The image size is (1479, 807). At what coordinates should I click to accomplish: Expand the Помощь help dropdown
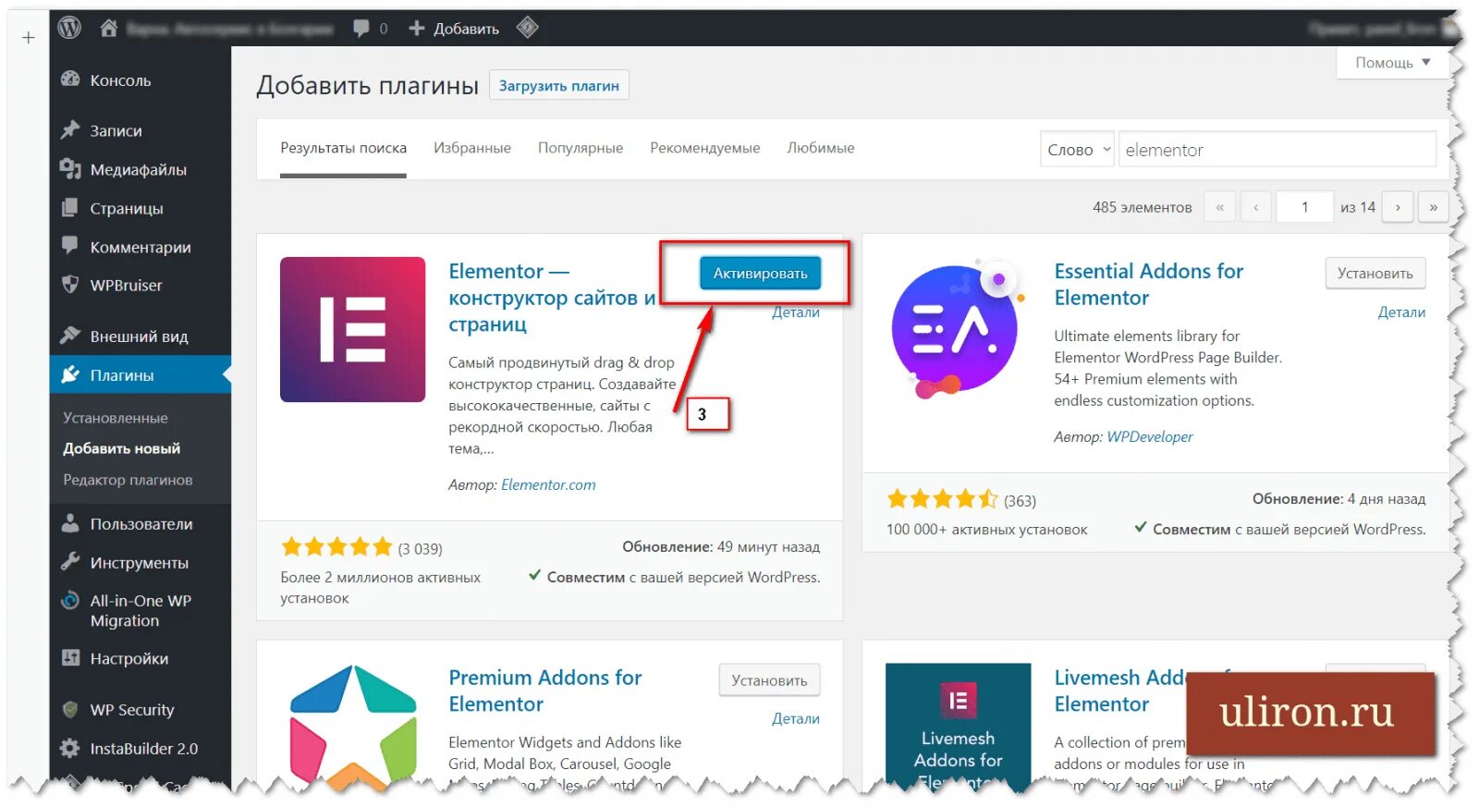click(1392, 63)
